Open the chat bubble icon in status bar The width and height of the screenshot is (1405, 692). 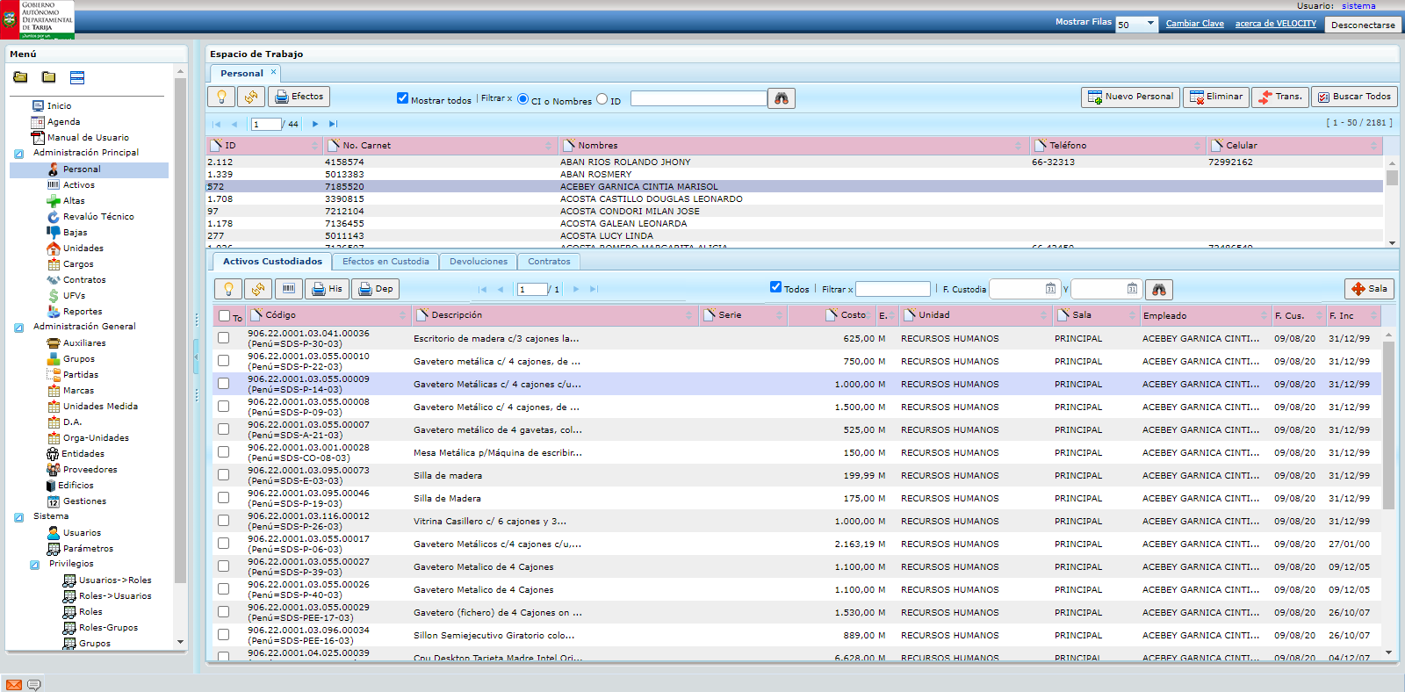click(x=34, y=684)
